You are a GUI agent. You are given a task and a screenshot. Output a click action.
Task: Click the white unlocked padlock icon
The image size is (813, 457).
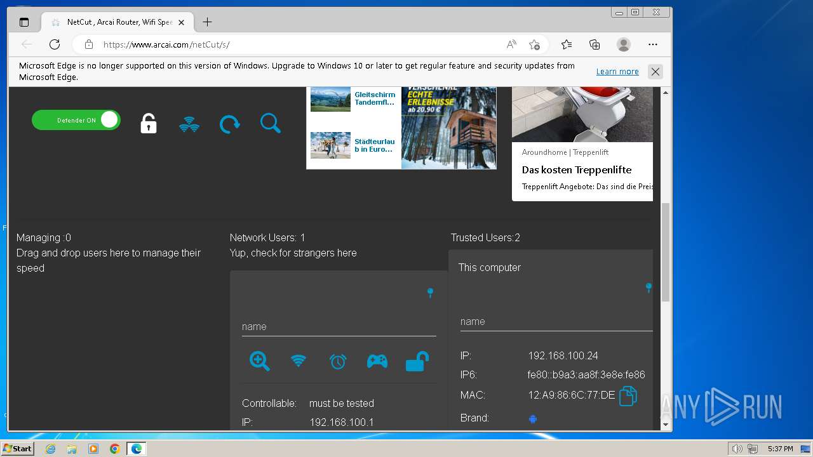(148, 123)
